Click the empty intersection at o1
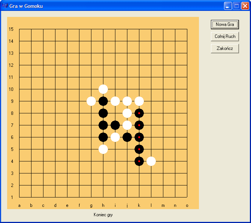The image size is (251, 223). (x=187, y=197)
